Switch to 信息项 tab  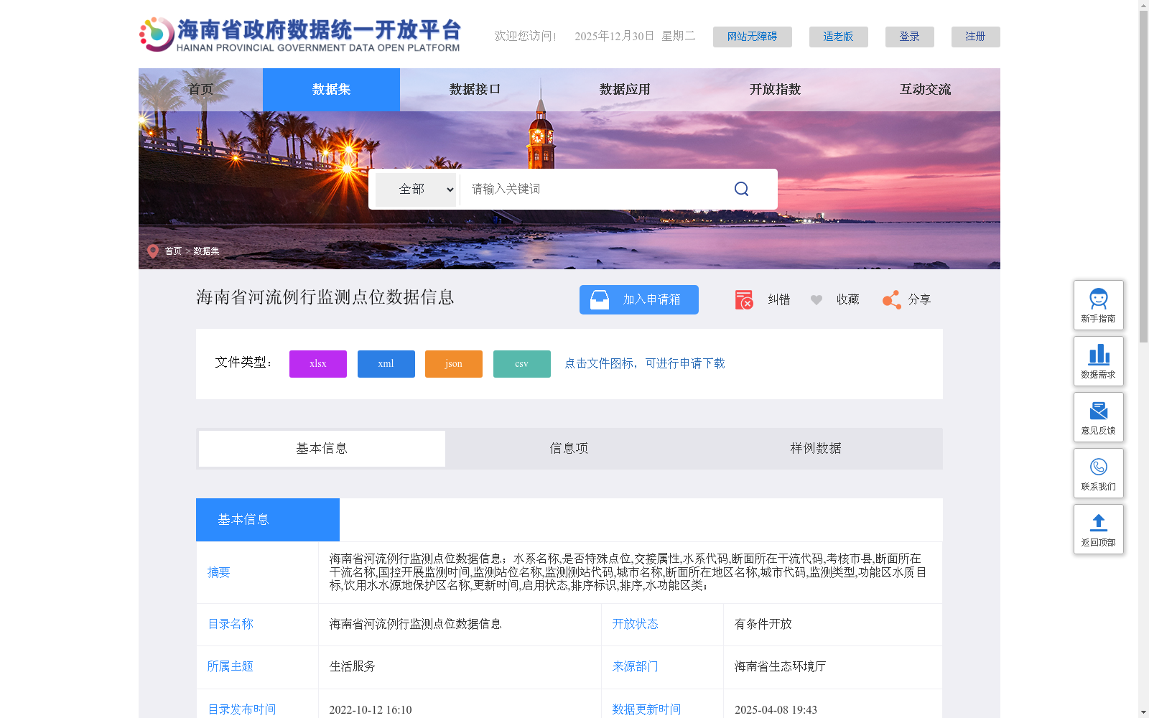tap(569, 449)
